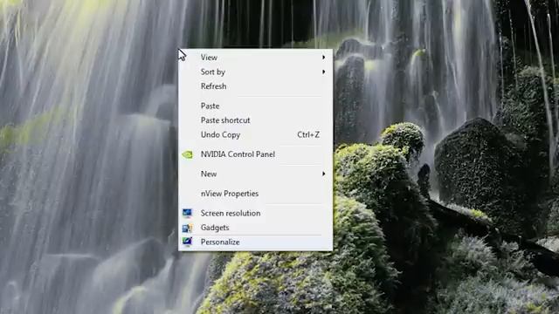Open the New submenu

[255, 174]
